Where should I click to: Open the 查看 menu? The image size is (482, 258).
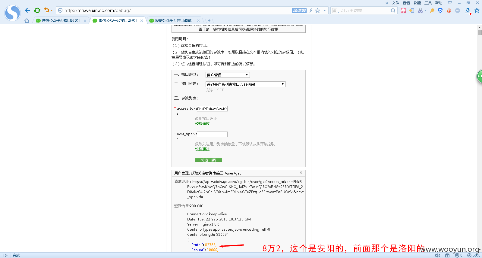(406, 3)
